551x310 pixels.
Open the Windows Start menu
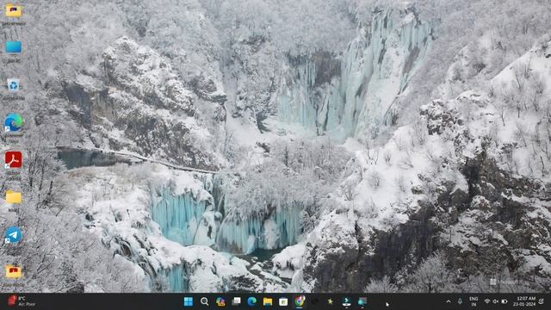click(189, 301)
